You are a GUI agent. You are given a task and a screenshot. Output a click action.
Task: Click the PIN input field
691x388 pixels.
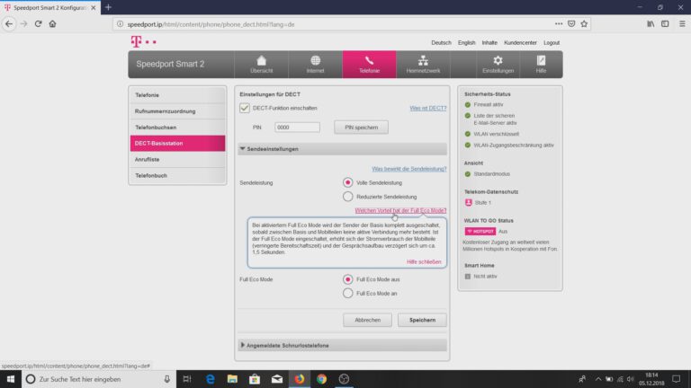297,128
